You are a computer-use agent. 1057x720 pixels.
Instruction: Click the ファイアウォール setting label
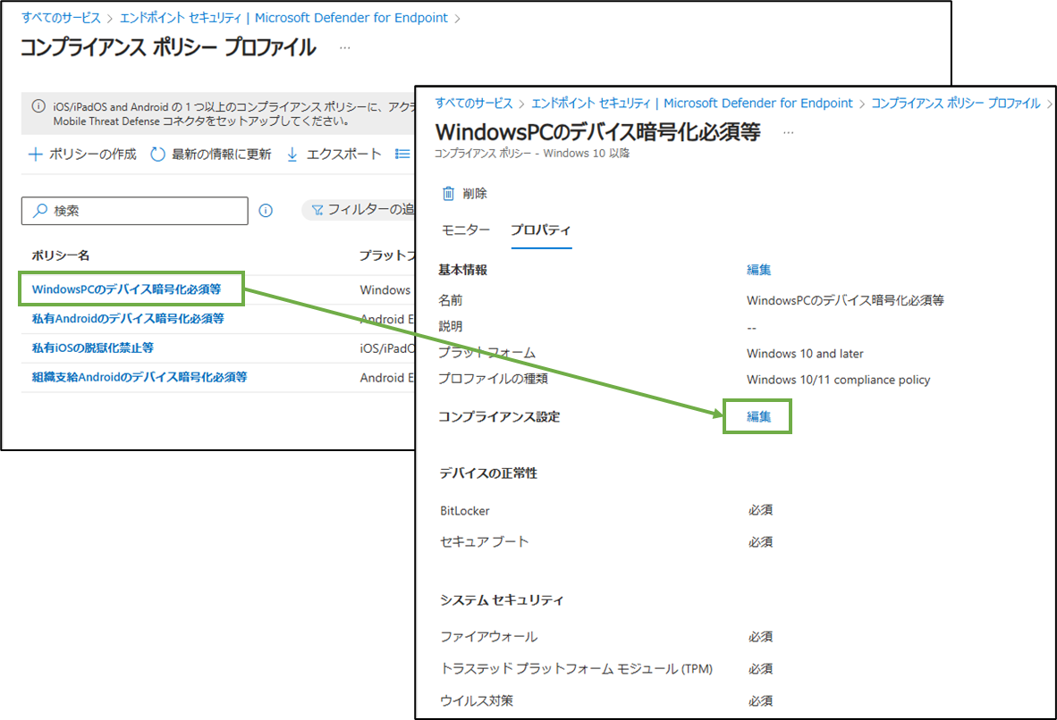pyautogui.click(x=489, y=637)
